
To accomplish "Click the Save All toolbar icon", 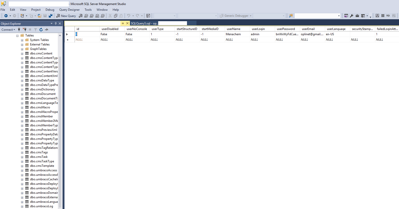I will pos(50,16).
